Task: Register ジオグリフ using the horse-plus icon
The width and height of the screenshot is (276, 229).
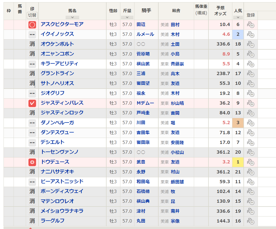Action: (250, 93)
